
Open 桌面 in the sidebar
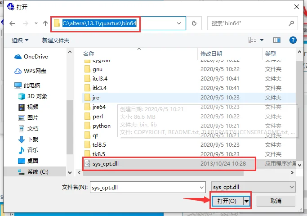click(x=28, y=161)
